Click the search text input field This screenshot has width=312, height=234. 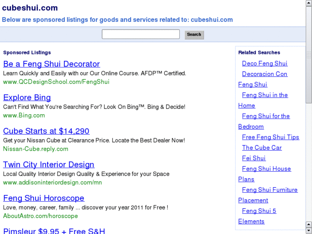click(x=141, y=34)
